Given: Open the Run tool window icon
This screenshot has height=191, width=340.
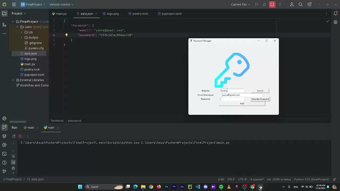Looking at the screenshot, I should (4, 127).
